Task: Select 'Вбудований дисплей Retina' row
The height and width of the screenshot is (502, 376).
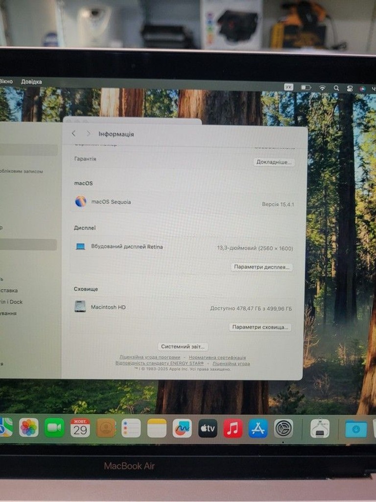Action: 127,247
